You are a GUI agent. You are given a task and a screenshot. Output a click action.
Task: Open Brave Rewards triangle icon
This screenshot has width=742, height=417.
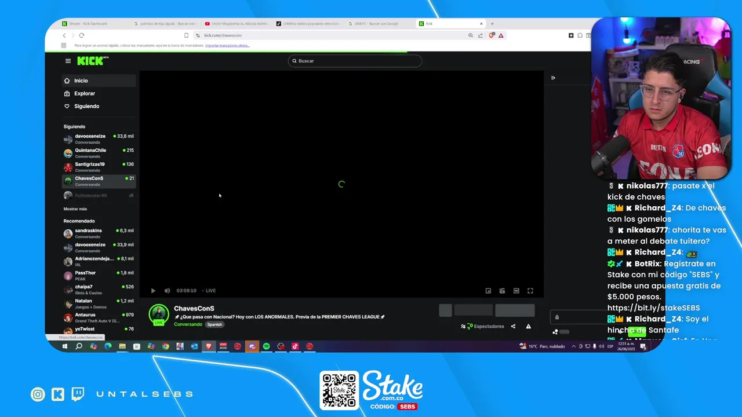(x=501, y=35)
